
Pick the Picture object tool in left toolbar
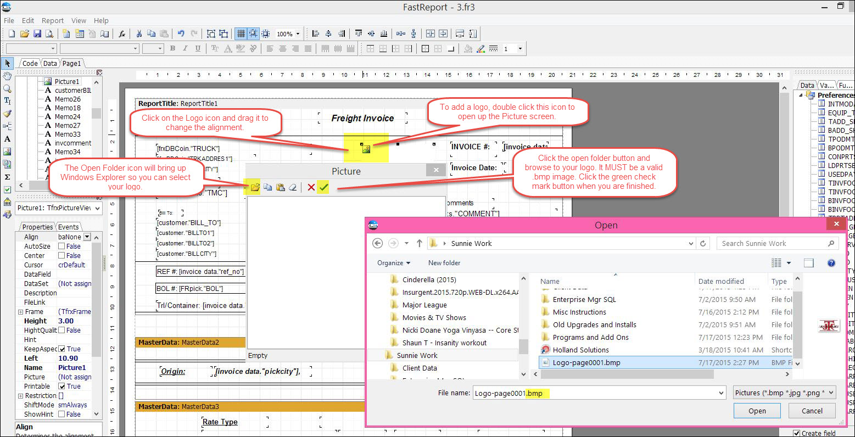(7, 152)
